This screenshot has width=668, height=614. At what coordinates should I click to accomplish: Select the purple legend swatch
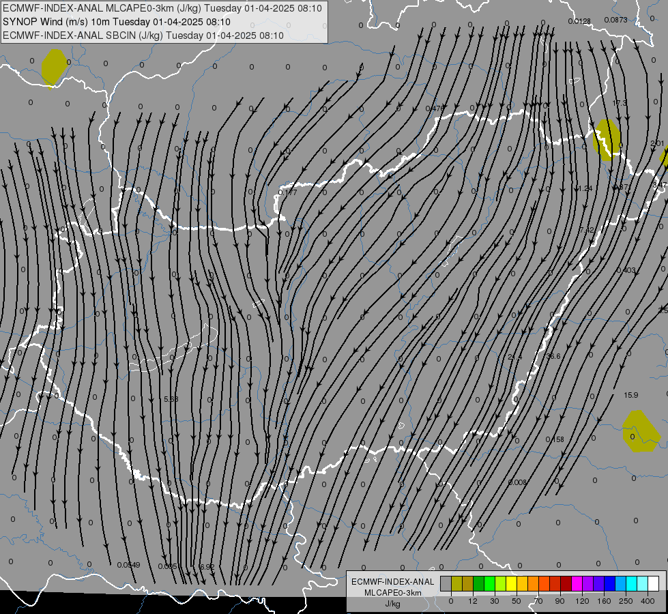click(x=588, y=583)
